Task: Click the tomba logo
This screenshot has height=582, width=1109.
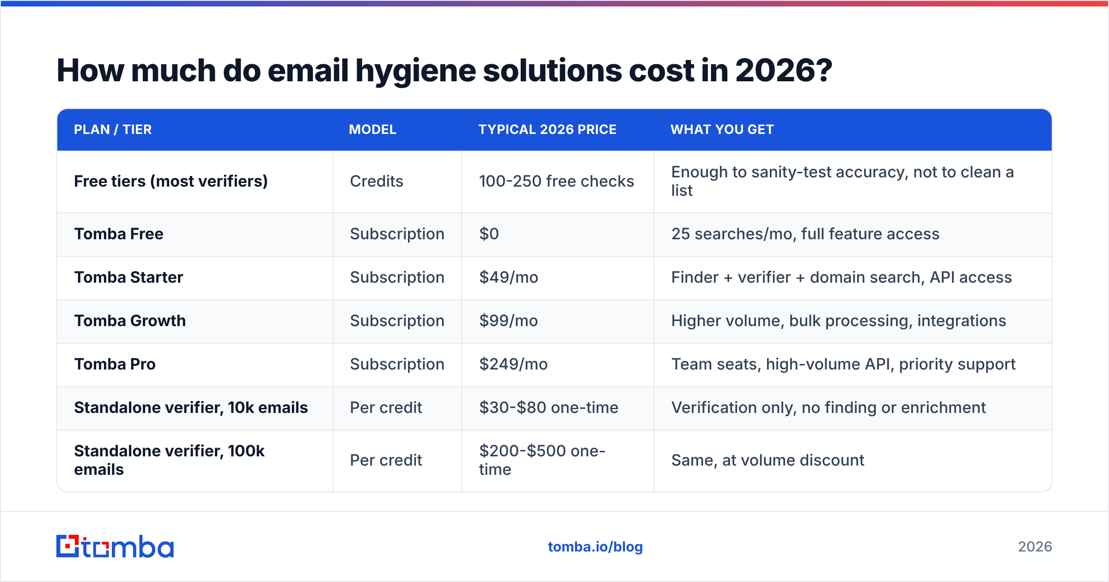Action: 115,546
